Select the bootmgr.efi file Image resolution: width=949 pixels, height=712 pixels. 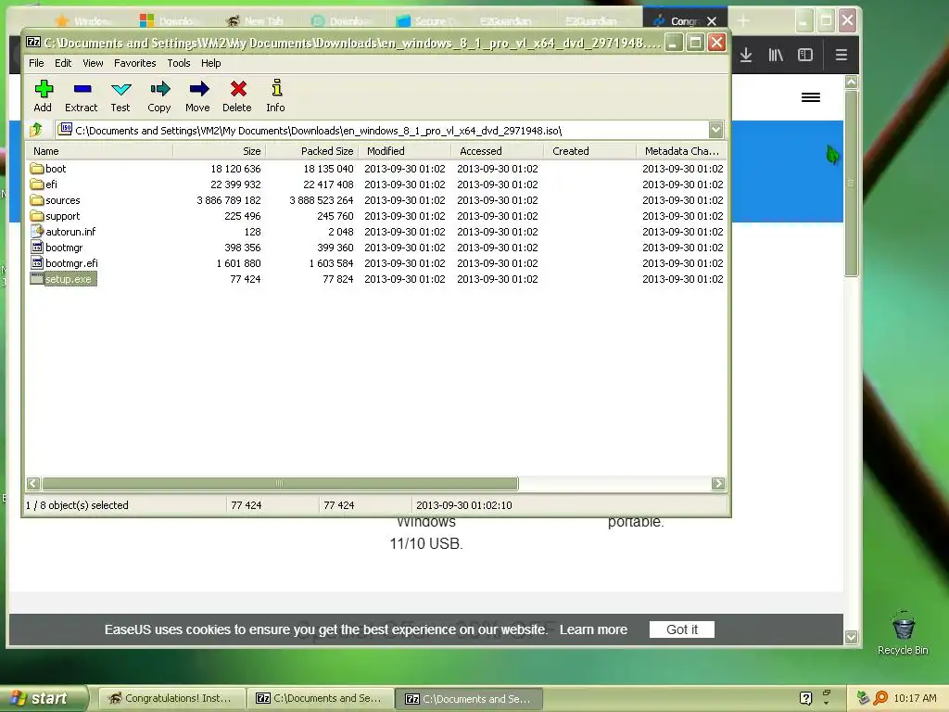pyautogui.click(x=64, y=262)
